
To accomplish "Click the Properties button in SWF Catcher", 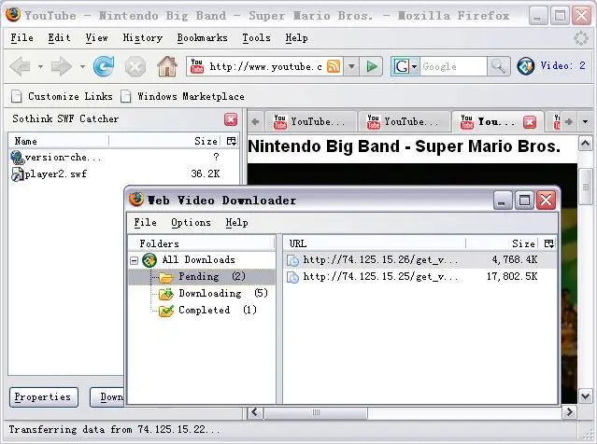I will 43,397.
